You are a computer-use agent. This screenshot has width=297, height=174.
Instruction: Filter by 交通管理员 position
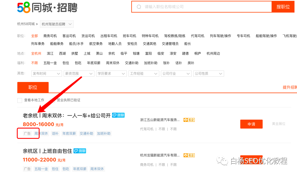tap(170, 44)
